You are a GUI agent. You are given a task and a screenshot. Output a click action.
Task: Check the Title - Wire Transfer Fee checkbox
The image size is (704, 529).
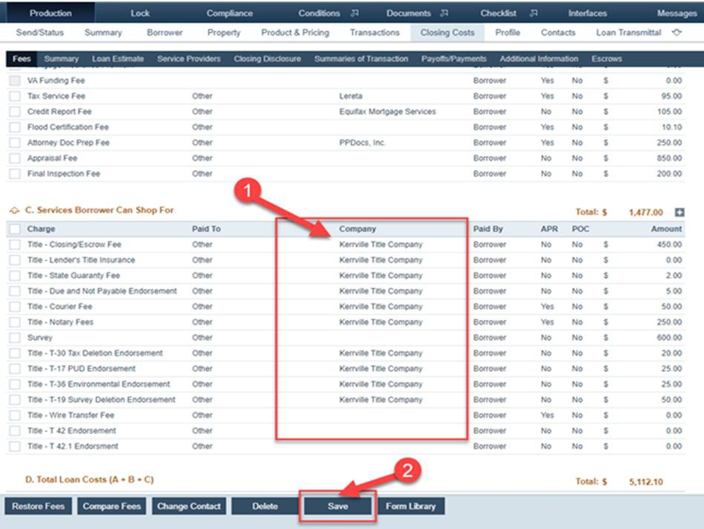(15, 416)
